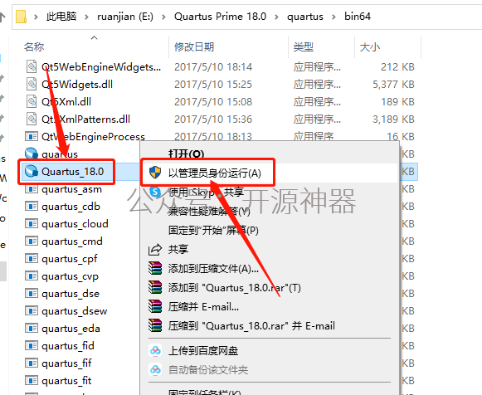Viewport: 482px width, 395px height.
Task: Click the Baidu Netdisk icon for 上传到百度网盘
Action: coord(155,350)
